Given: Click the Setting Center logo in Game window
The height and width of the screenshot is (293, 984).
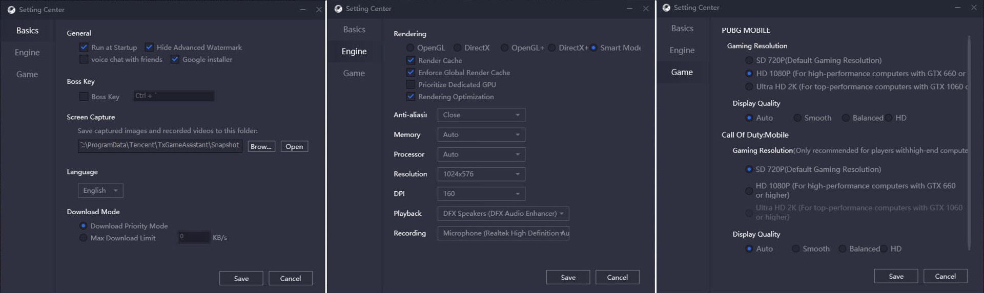Looking at the screenshot, I should pyautogui.click(x=666, y=8).
